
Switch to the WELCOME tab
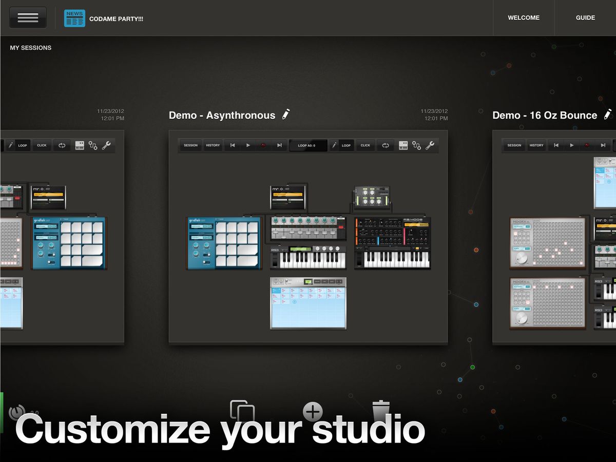click(524, 17)
